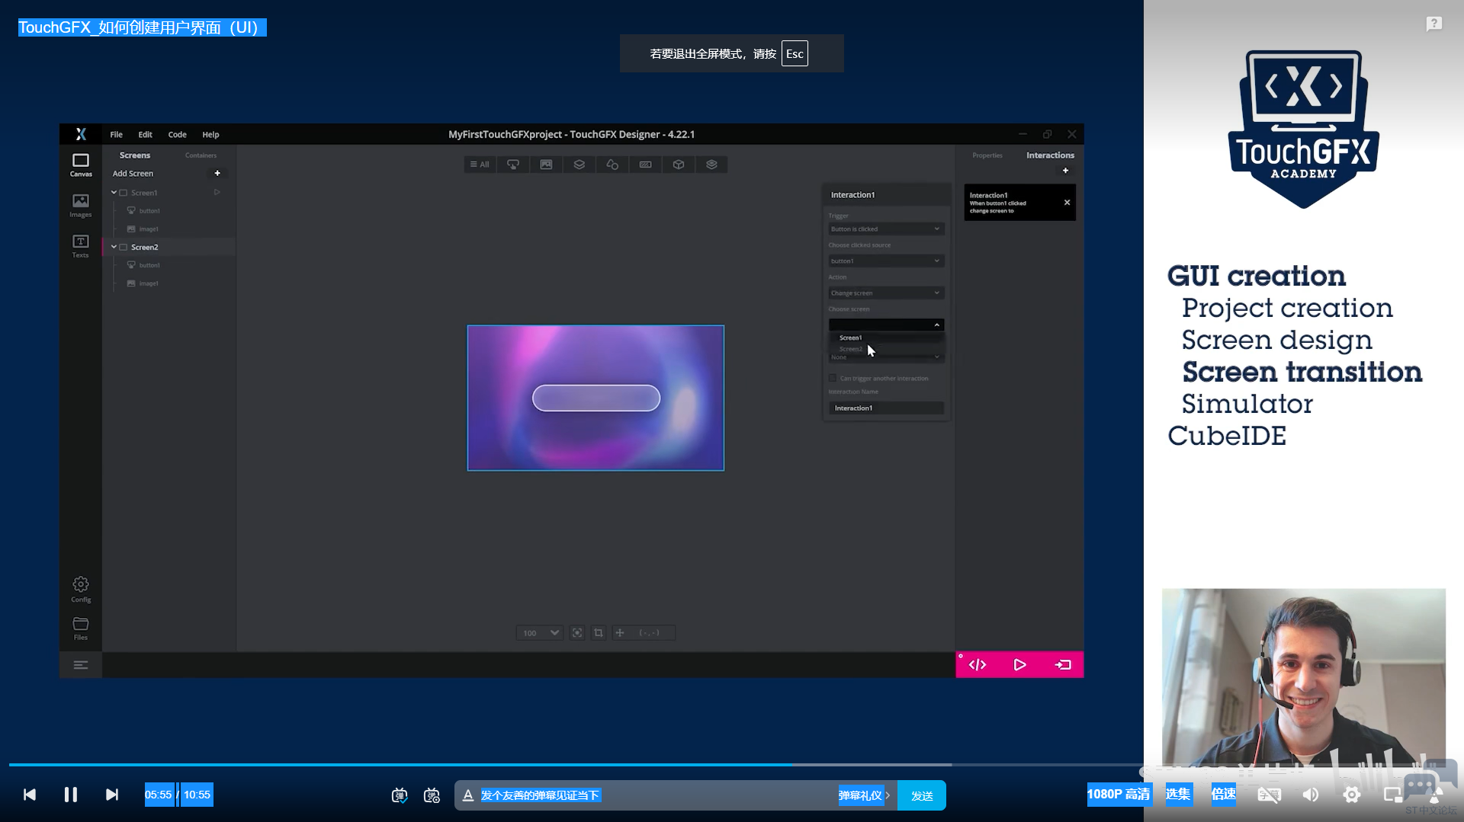1464x822 pixels.
Task: Check 'Can trigger another interaction' checkbox
Action: [x=833, y=378]
